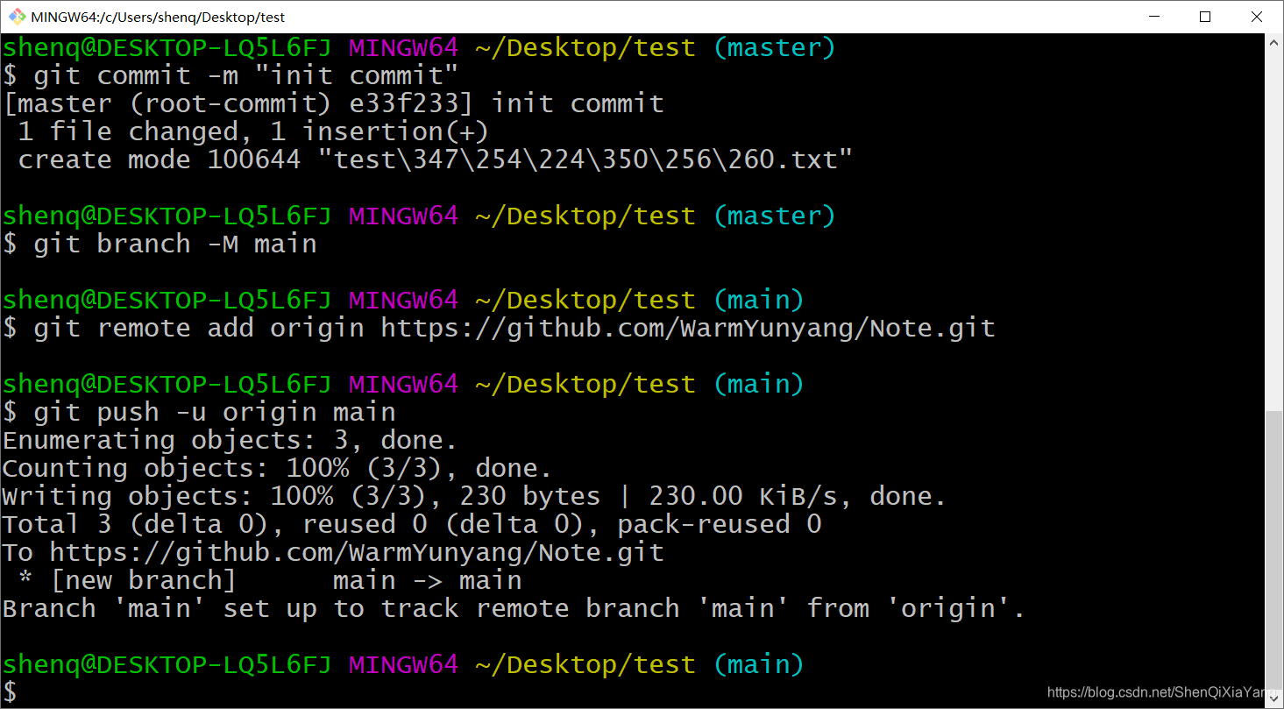This screenshot has width=1284, height=709.
Task: Click the 'git branch -M main' command
Action: tap(160, 244)
